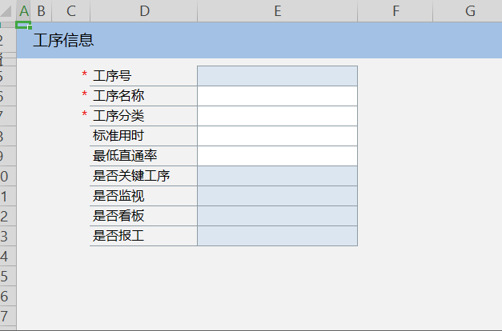The height and width of the screenshot is (331, 502).
Task: Click the 工序分类 input cell
Action: pyautogui.click(x=277, y=116)
